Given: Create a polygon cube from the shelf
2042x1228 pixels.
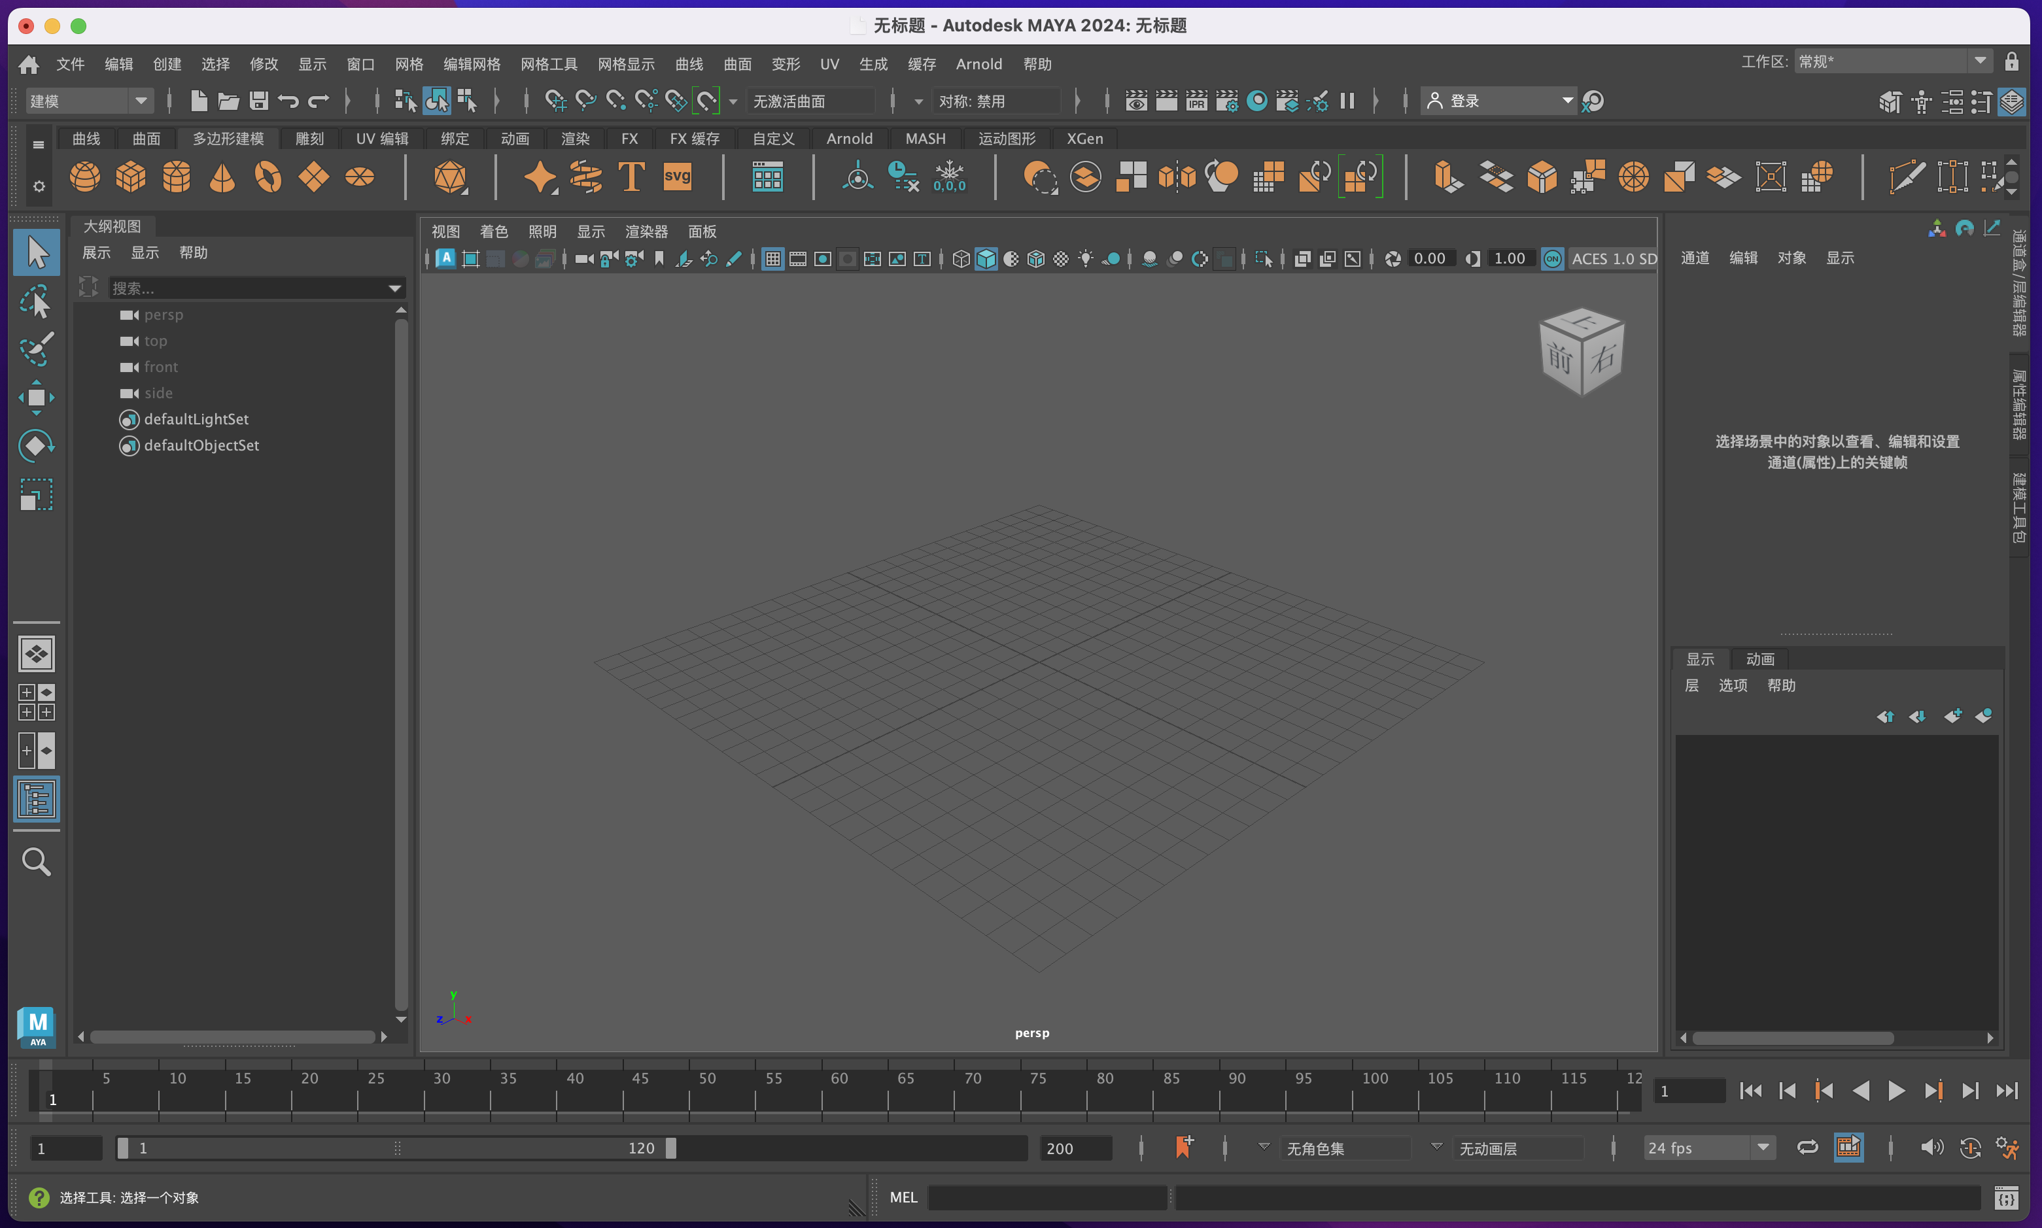Looking at the screenshot, I should pyautogui.click(x=130, y=177).
